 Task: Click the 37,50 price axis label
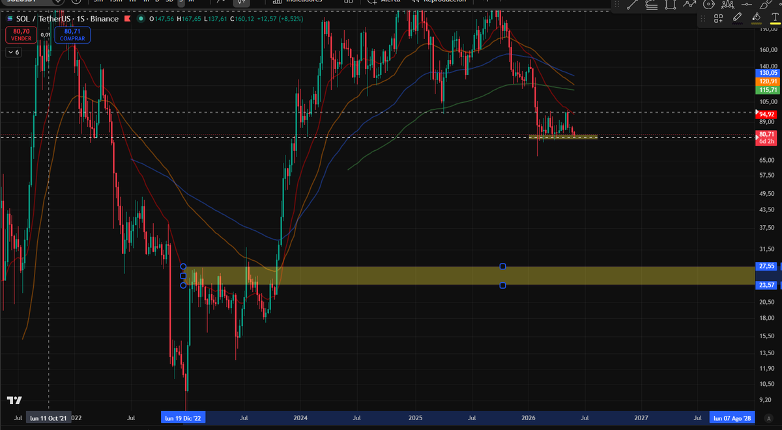(x=766, y=228)
